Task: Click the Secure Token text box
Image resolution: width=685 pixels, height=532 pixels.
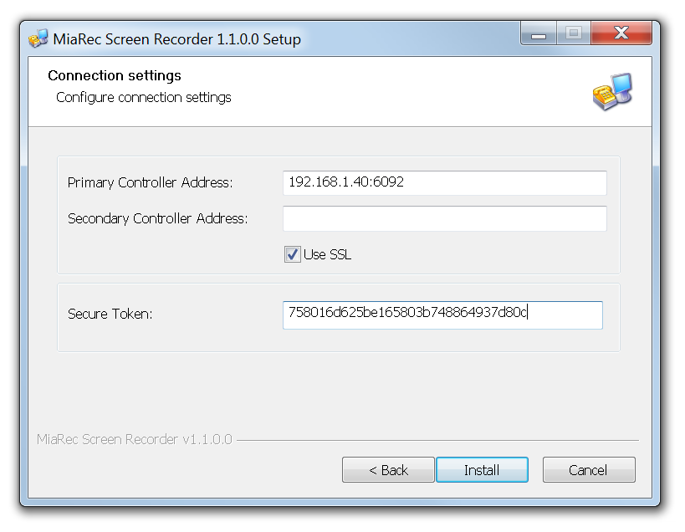Action: (442, 315)
